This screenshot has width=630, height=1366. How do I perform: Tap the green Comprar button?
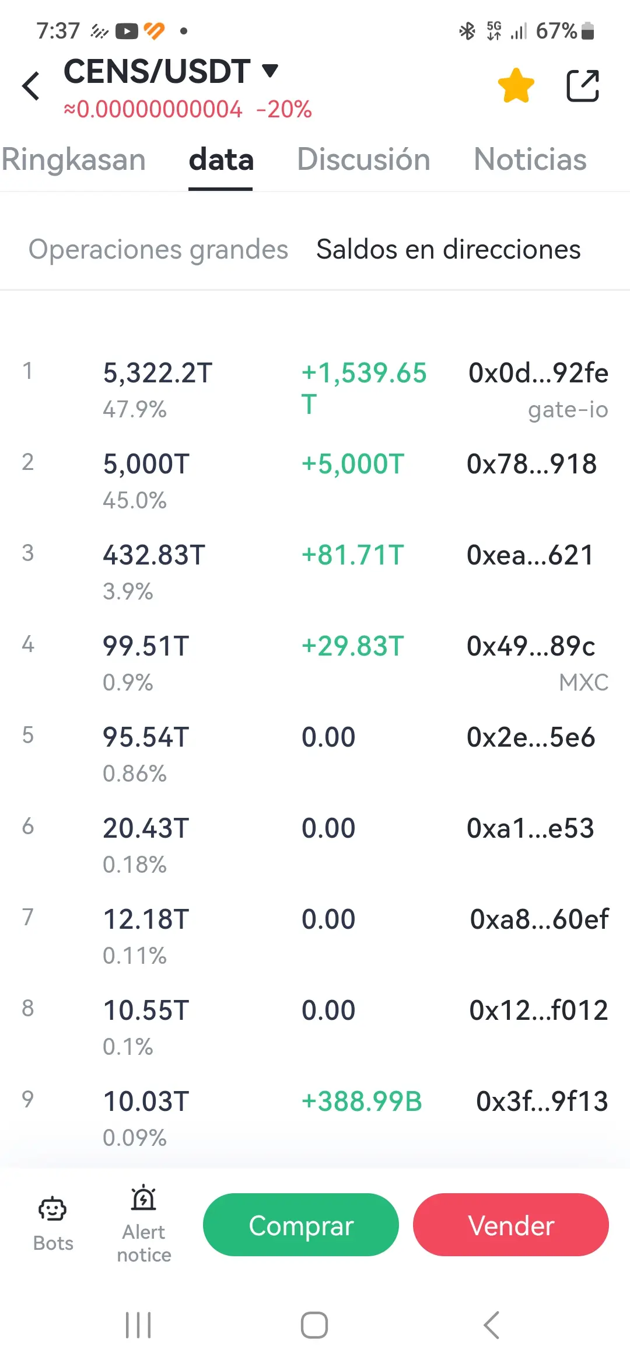tap(301, 1225)
